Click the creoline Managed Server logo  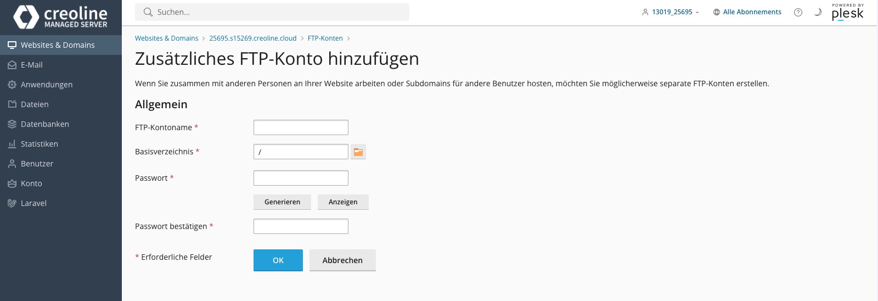pos(60,17)
